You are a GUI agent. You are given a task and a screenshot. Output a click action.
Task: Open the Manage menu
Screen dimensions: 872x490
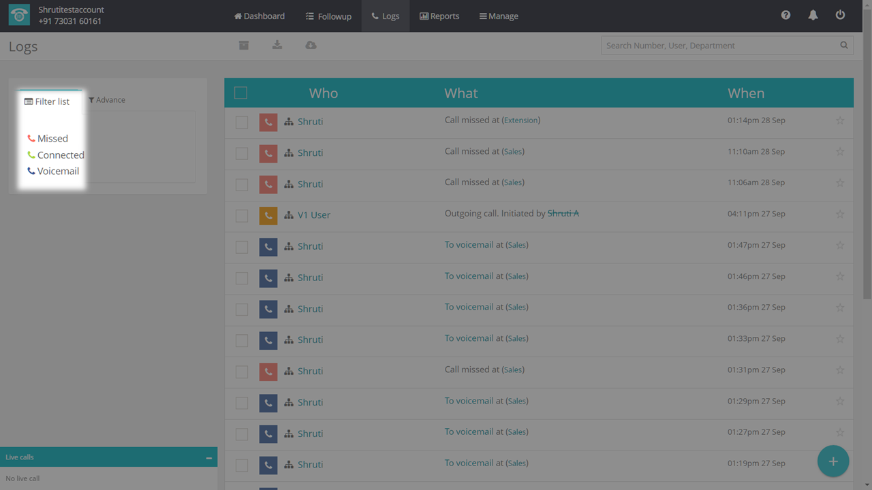point(499,16)
